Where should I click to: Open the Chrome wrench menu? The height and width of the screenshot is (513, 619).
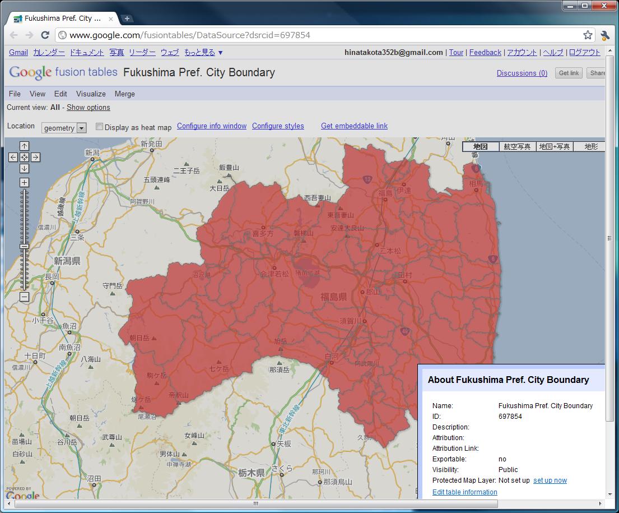click(605, 35)
